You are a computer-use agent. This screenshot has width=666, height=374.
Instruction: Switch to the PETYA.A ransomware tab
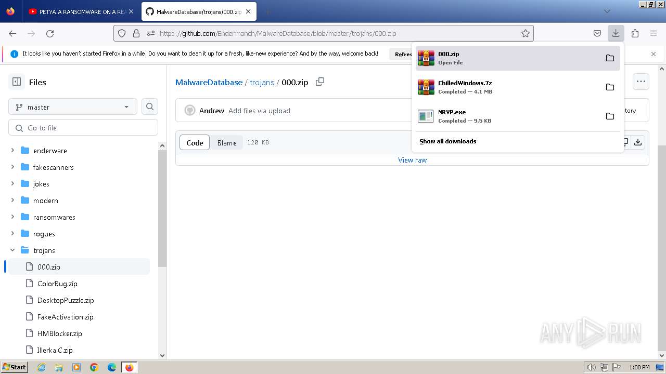(81, 11)
